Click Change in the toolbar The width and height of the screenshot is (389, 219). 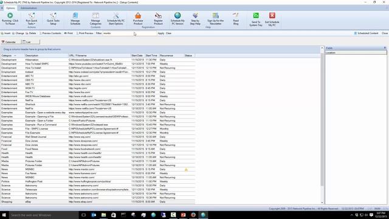(x=18, y=33)
